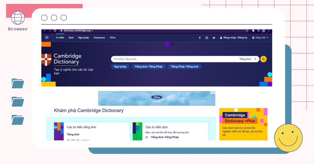Open the Tiếng Anh search language selector

[245, 59]
